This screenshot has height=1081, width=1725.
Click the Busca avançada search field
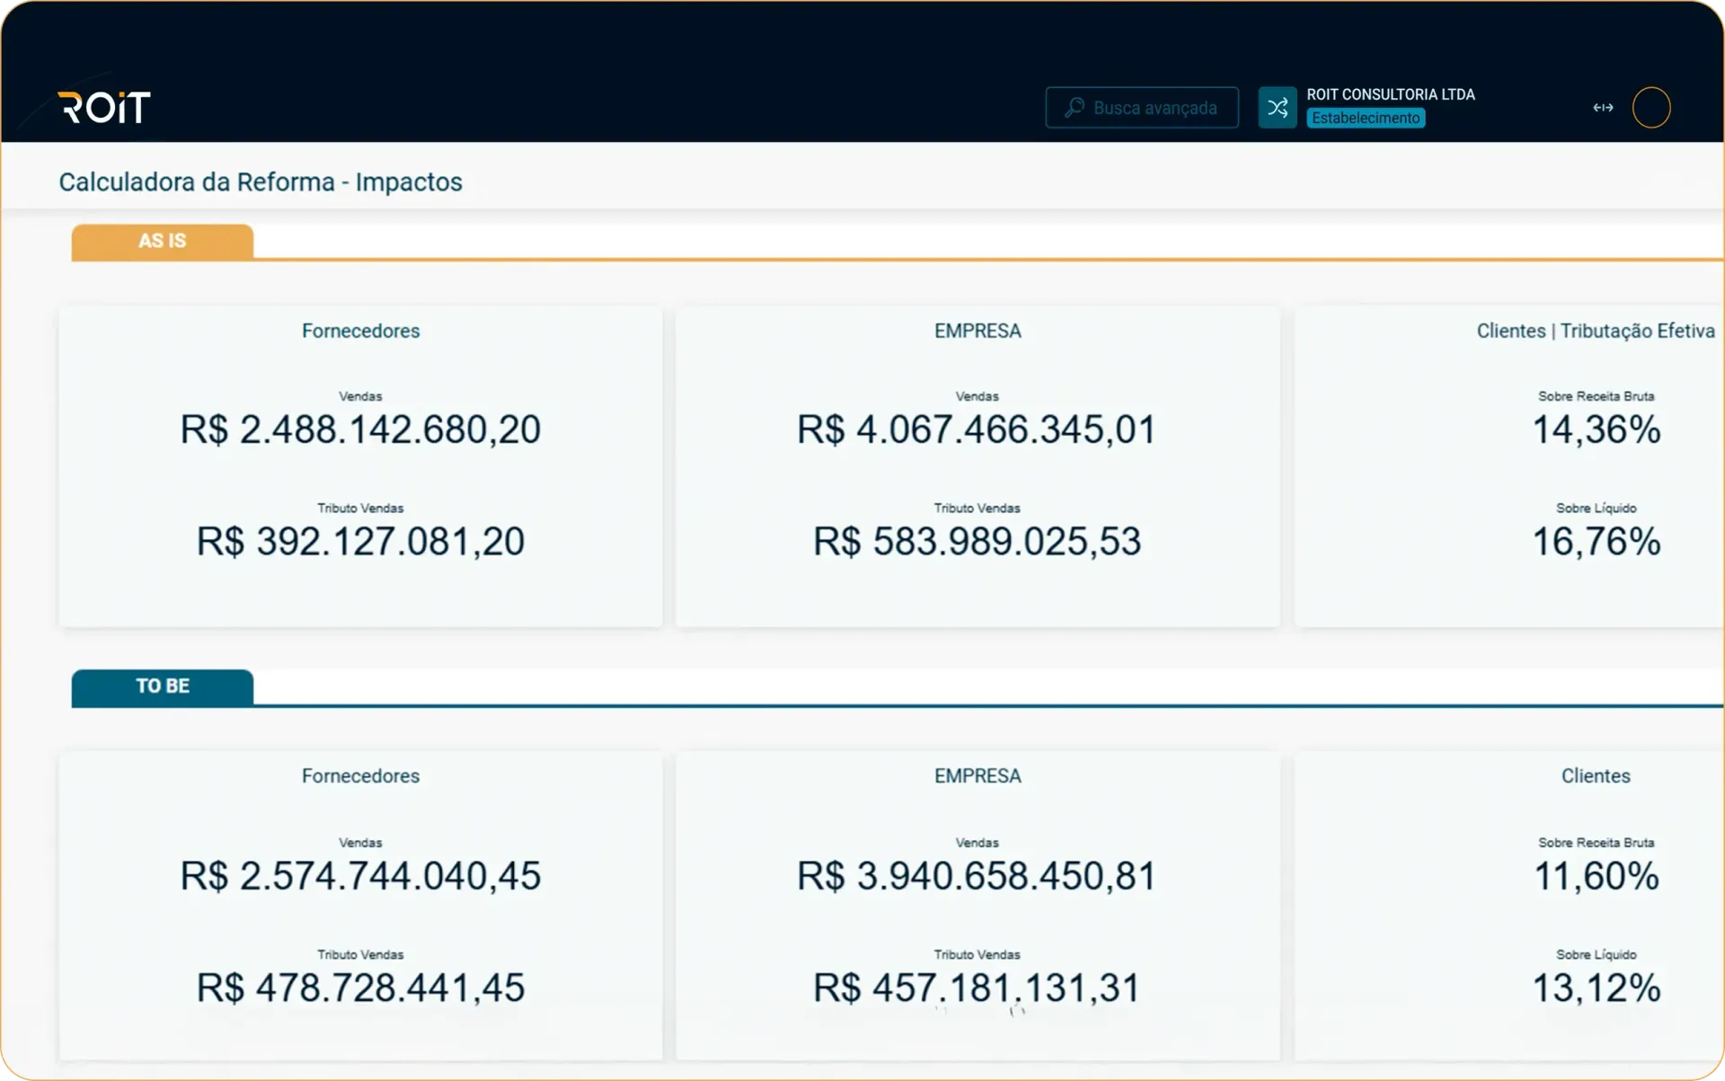click(x=1142, y=108)
